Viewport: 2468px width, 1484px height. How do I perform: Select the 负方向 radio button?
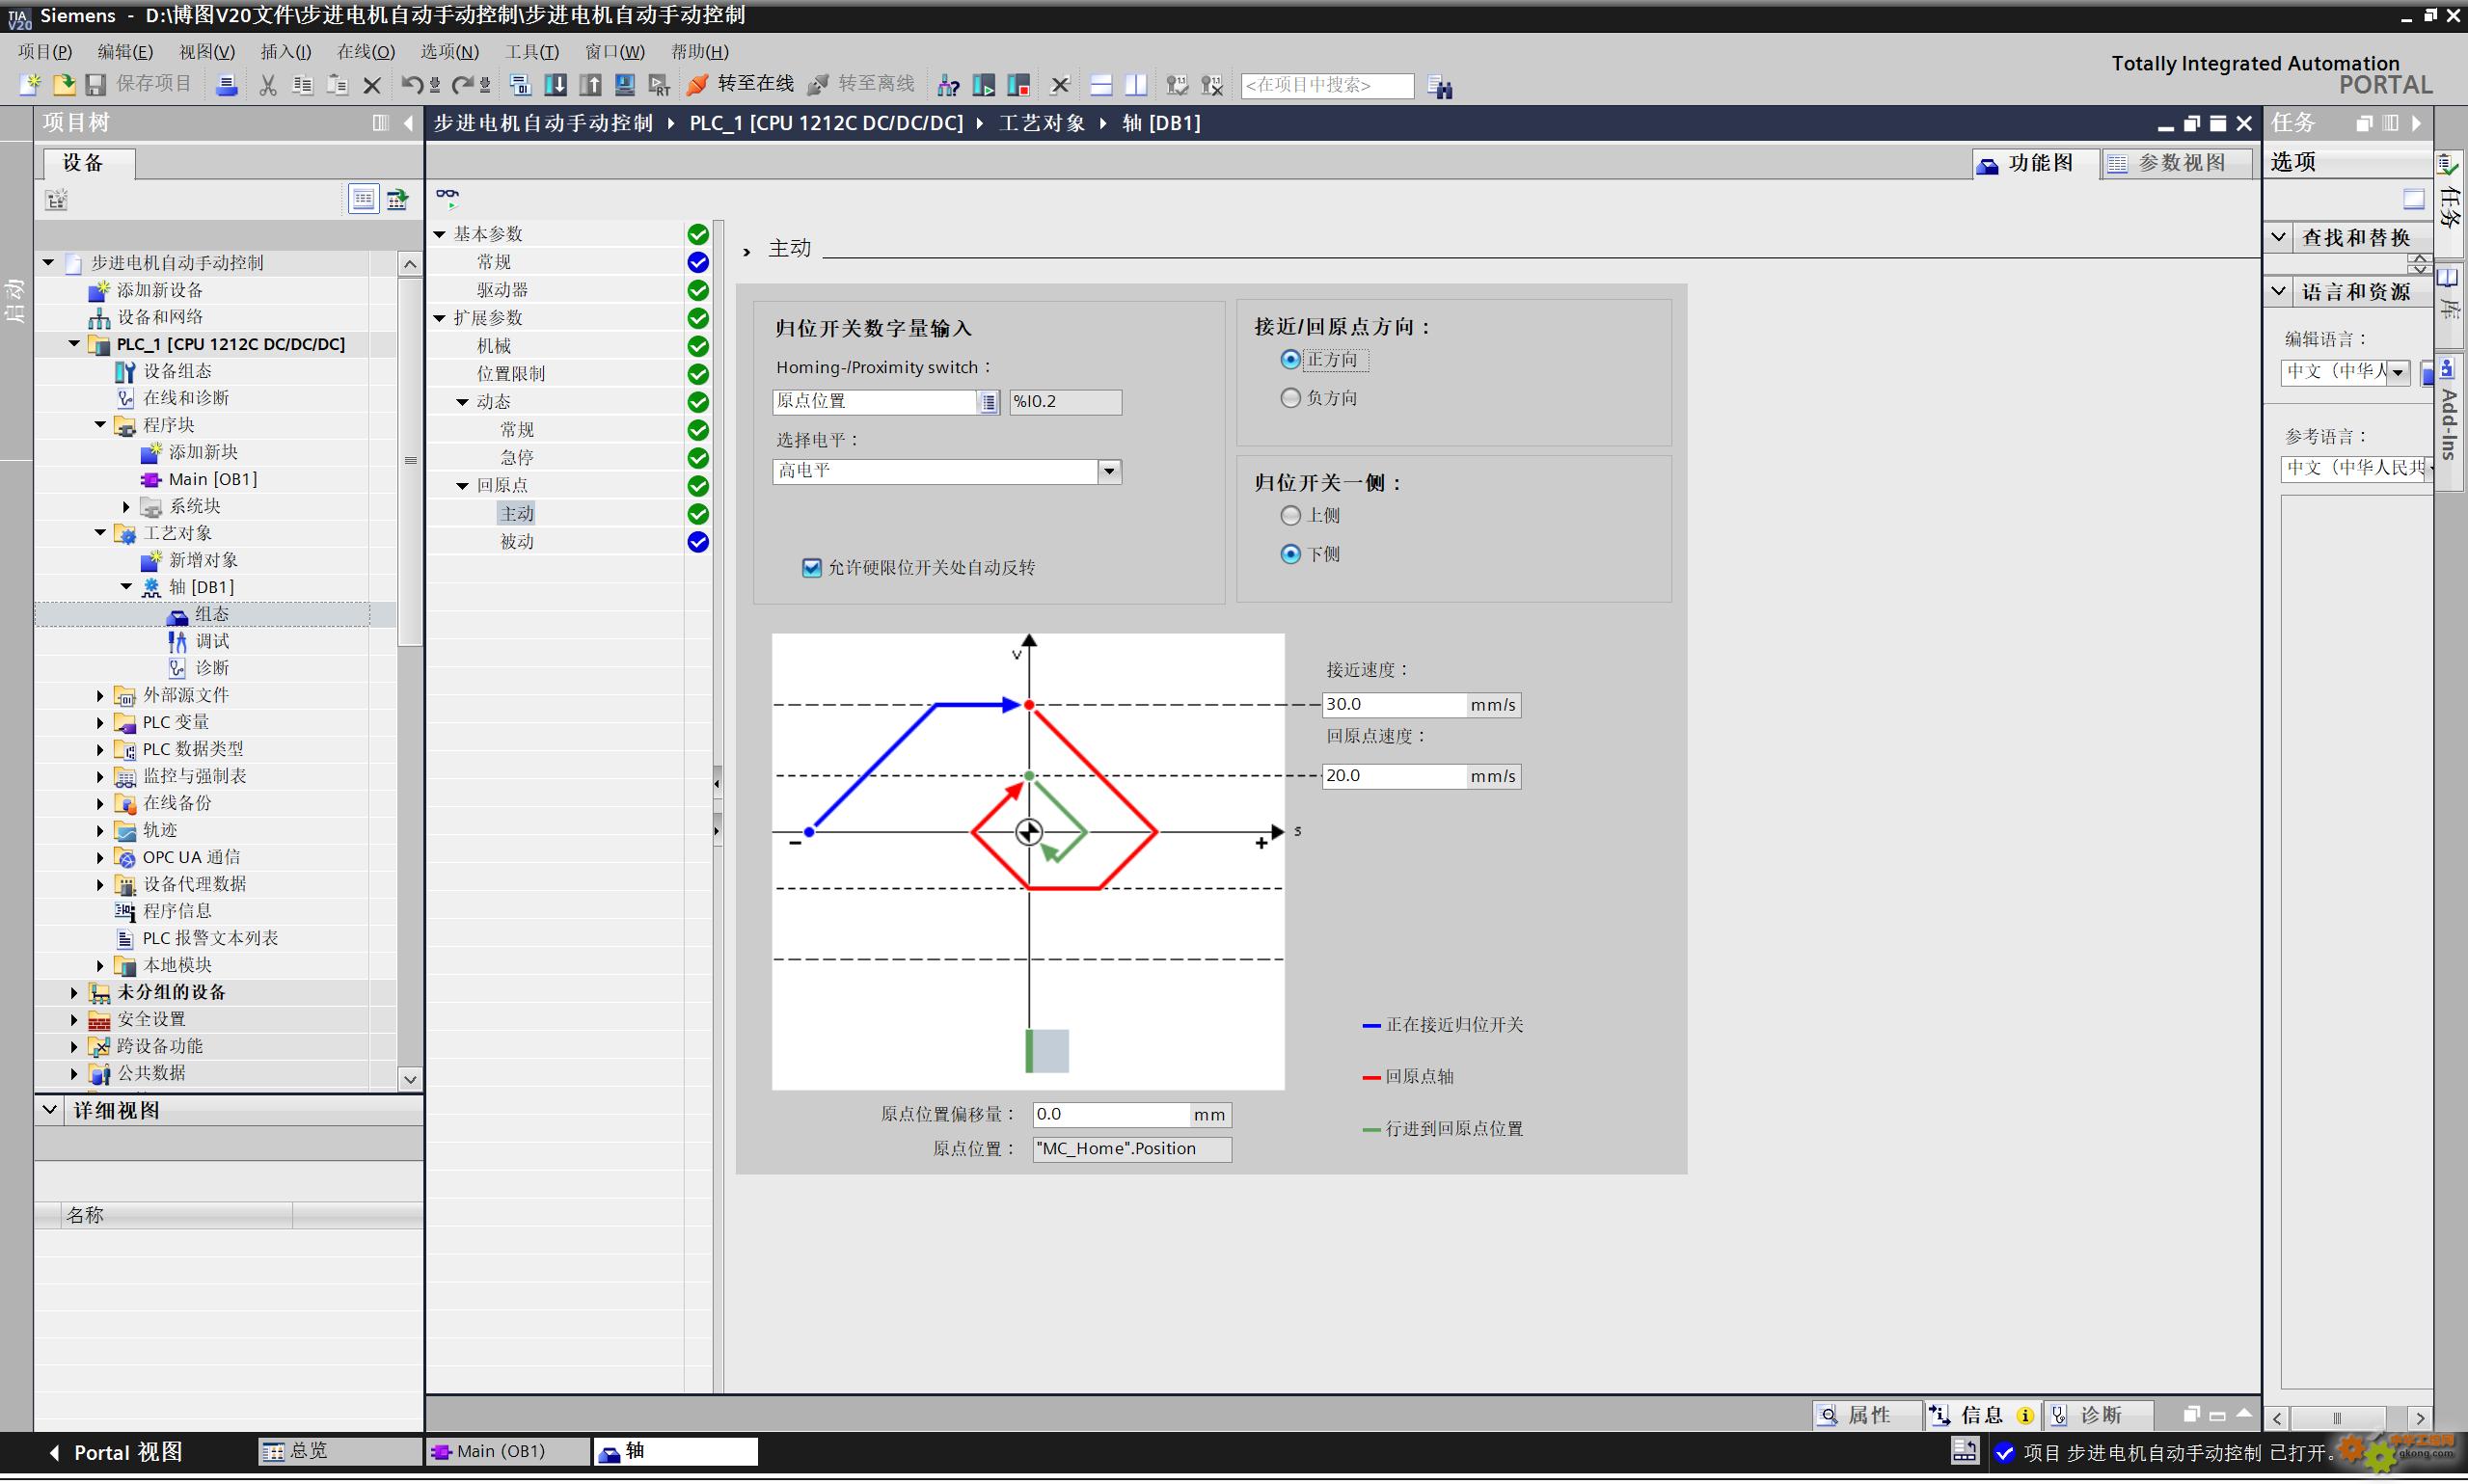point(1290,398)
